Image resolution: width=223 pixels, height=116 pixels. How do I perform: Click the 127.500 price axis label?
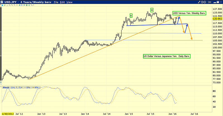[217, 9]
